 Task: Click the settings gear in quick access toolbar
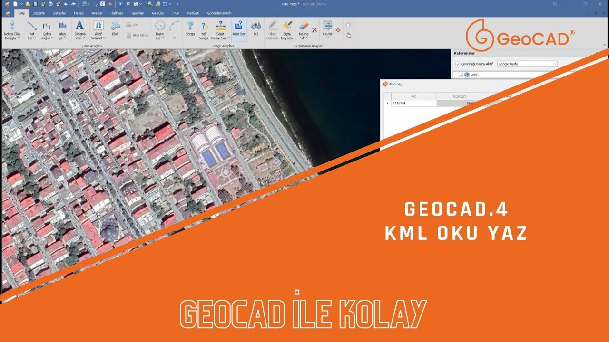pyautogui.click(x=128, y=4)
